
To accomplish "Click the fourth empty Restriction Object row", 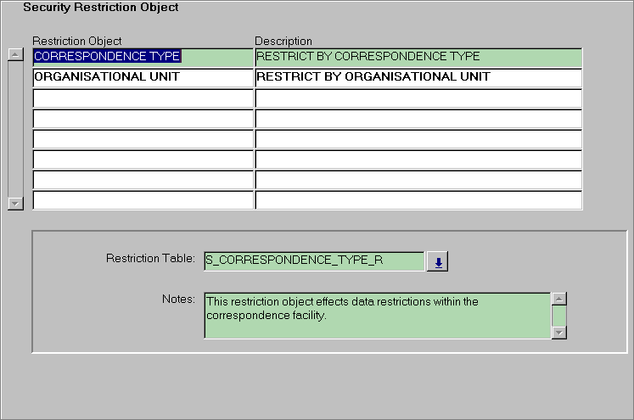I will tap(143, 118).
